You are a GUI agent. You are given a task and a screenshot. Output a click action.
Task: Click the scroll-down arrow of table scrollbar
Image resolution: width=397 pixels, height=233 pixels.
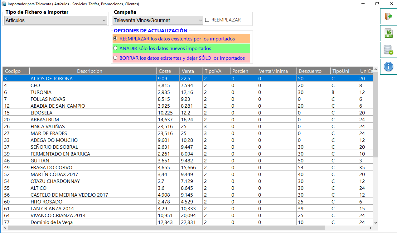point(375,223)
